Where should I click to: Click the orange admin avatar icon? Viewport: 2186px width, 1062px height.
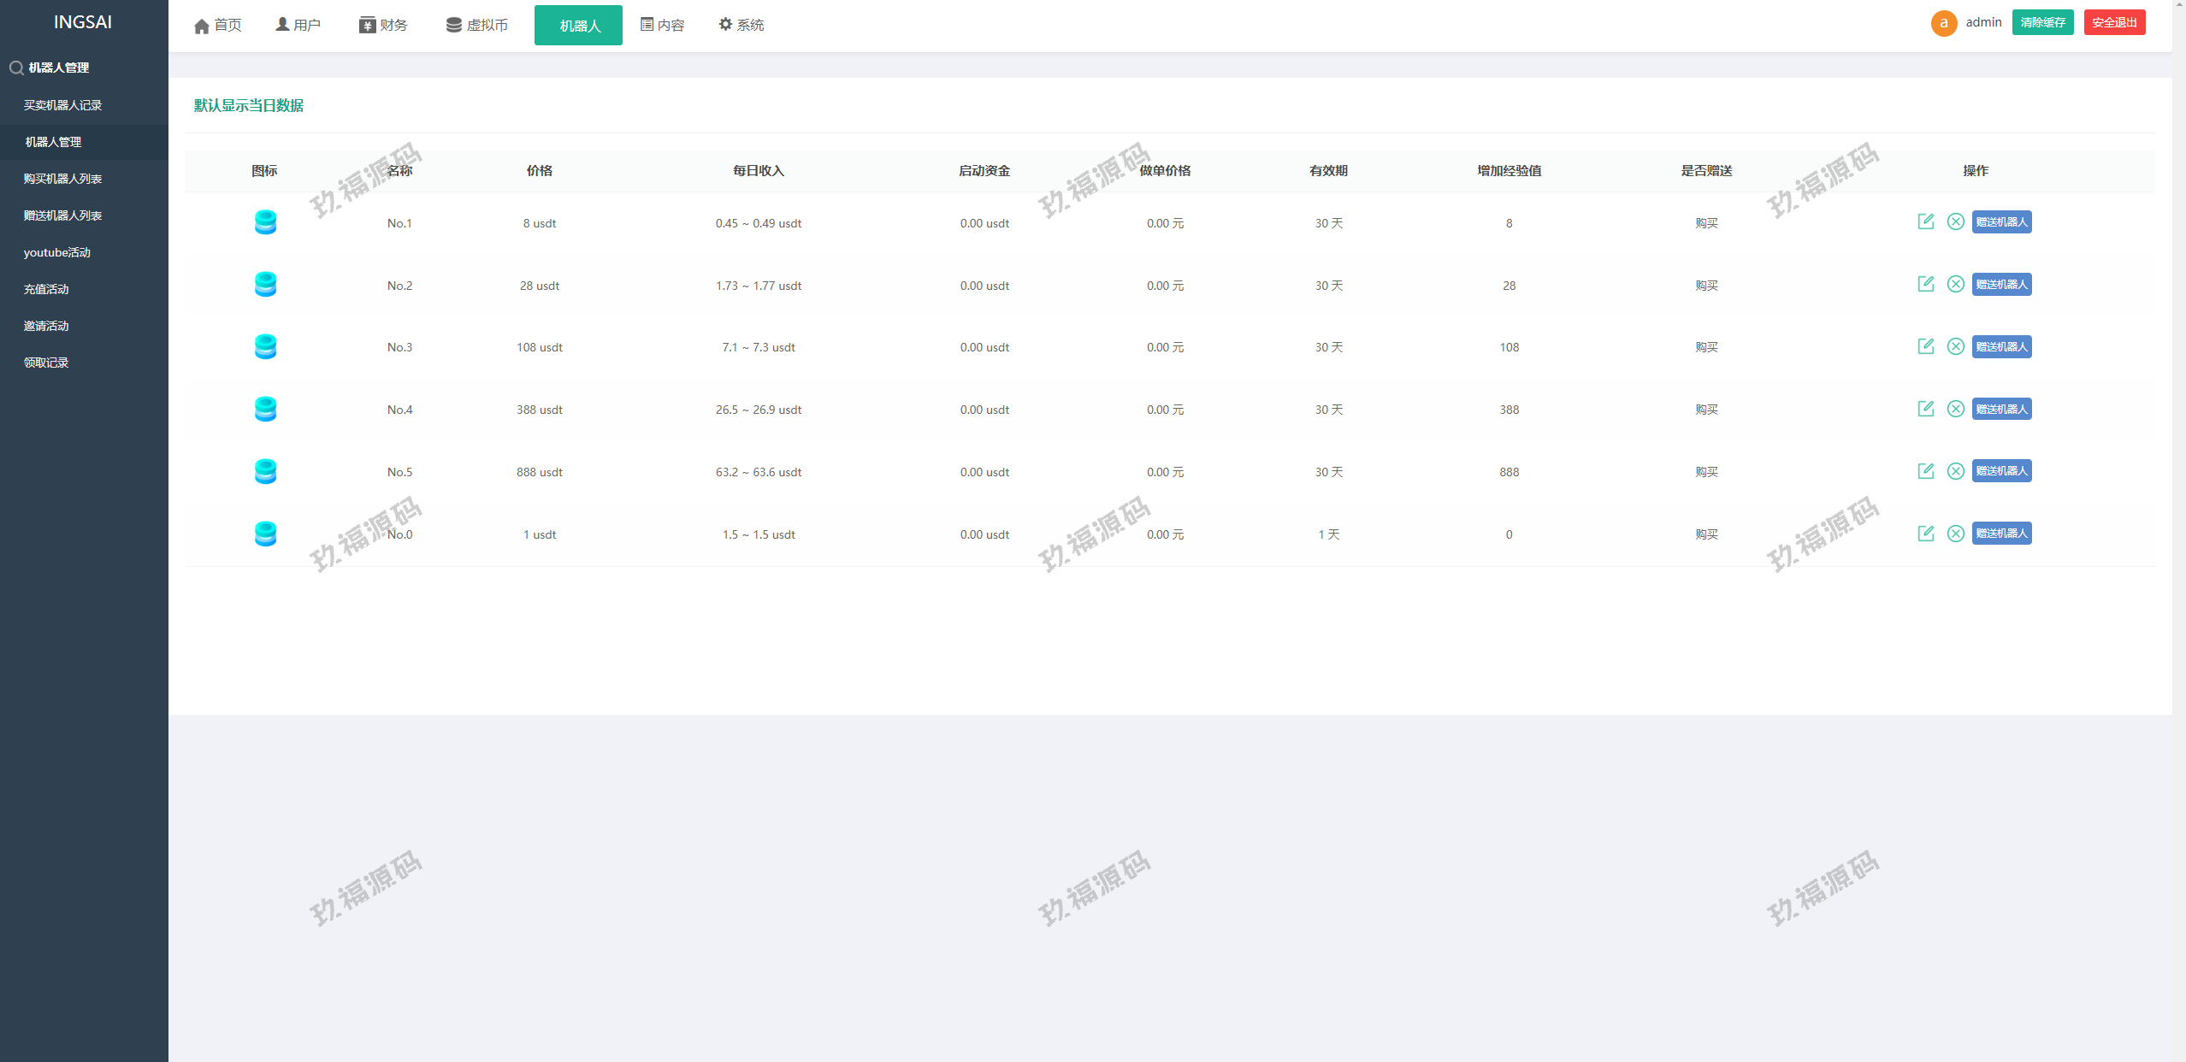[x=1943, y=23]
